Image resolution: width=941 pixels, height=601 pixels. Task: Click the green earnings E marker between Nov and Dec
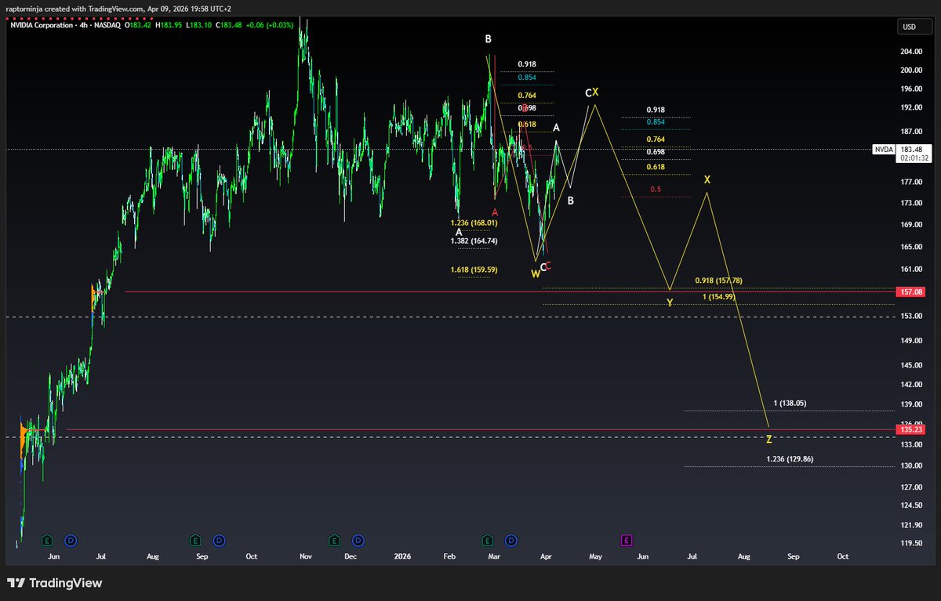point(335,540)
